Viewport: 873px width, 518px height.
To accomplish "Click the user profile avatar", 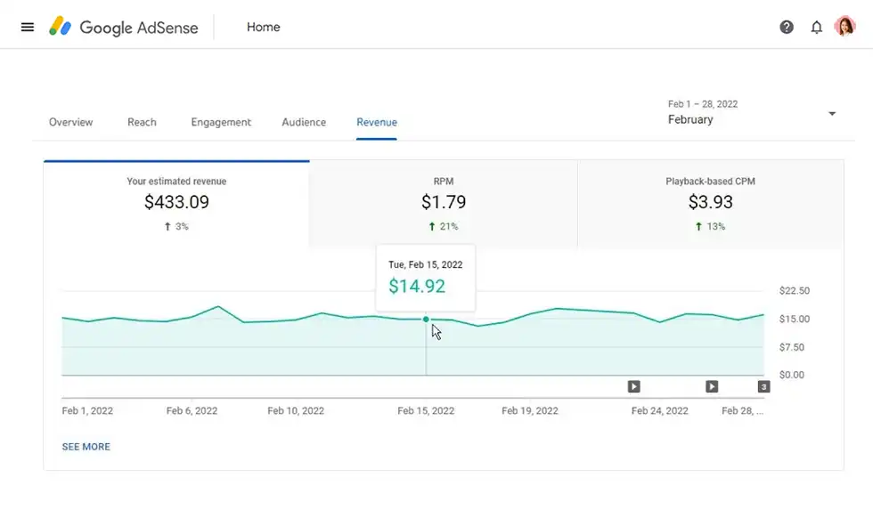I will click(844, 27).
